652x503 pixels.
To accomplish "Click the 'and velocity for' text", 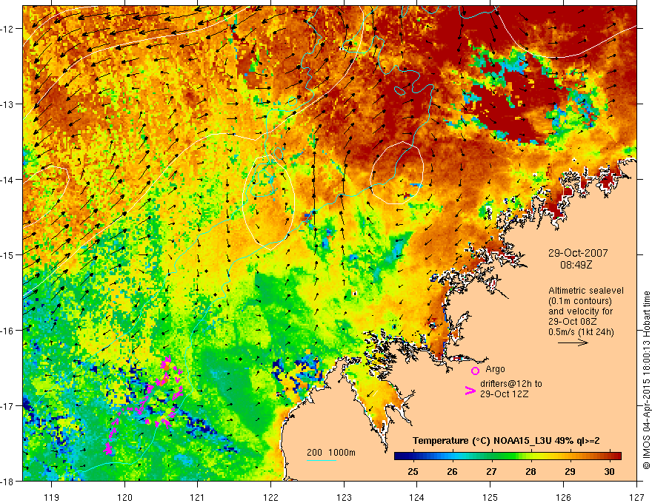I will pos(580,311).
